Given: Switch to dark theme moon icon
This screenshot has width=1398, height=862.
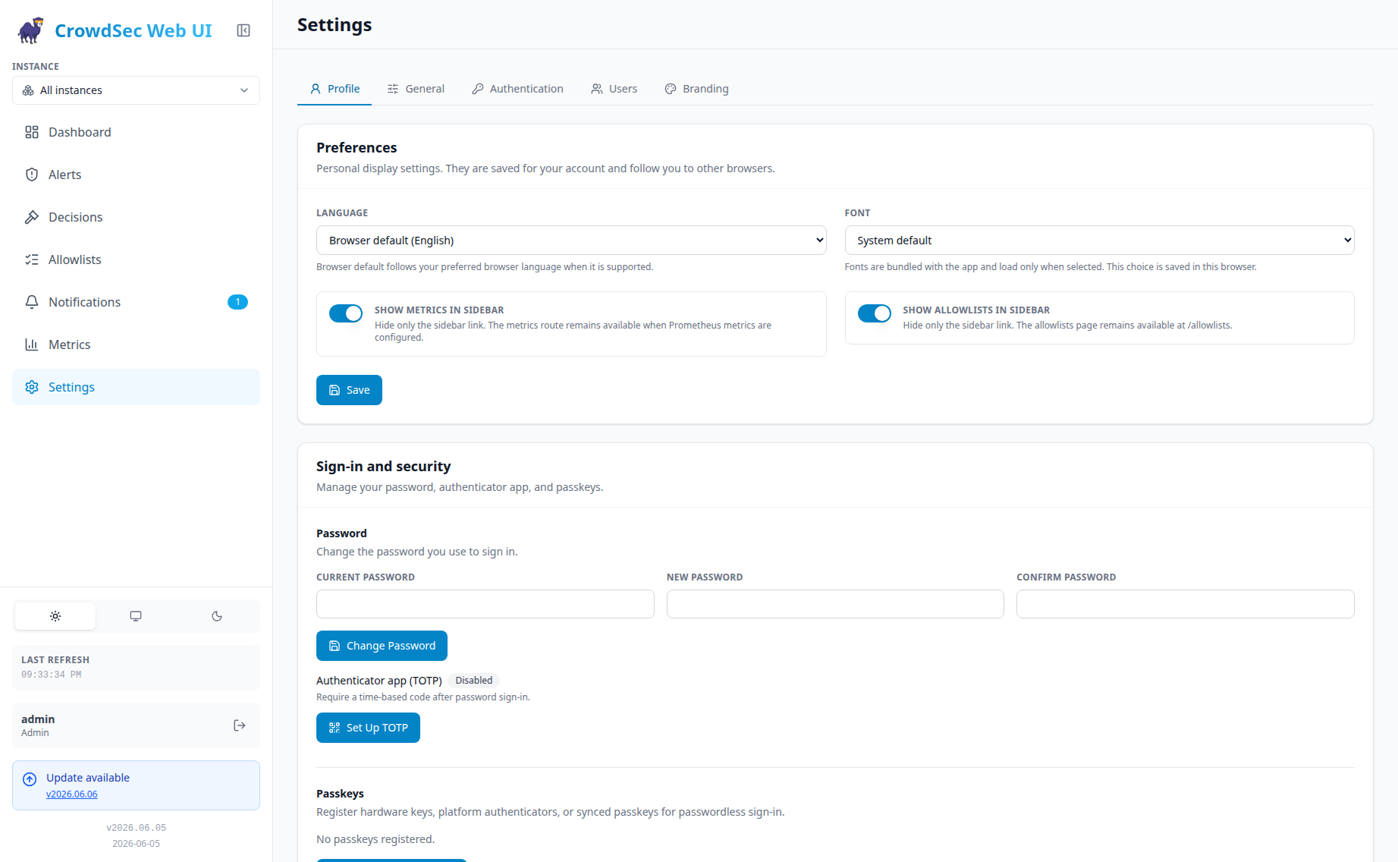Looking at the screenshot, I should click(x=217, y=616).
